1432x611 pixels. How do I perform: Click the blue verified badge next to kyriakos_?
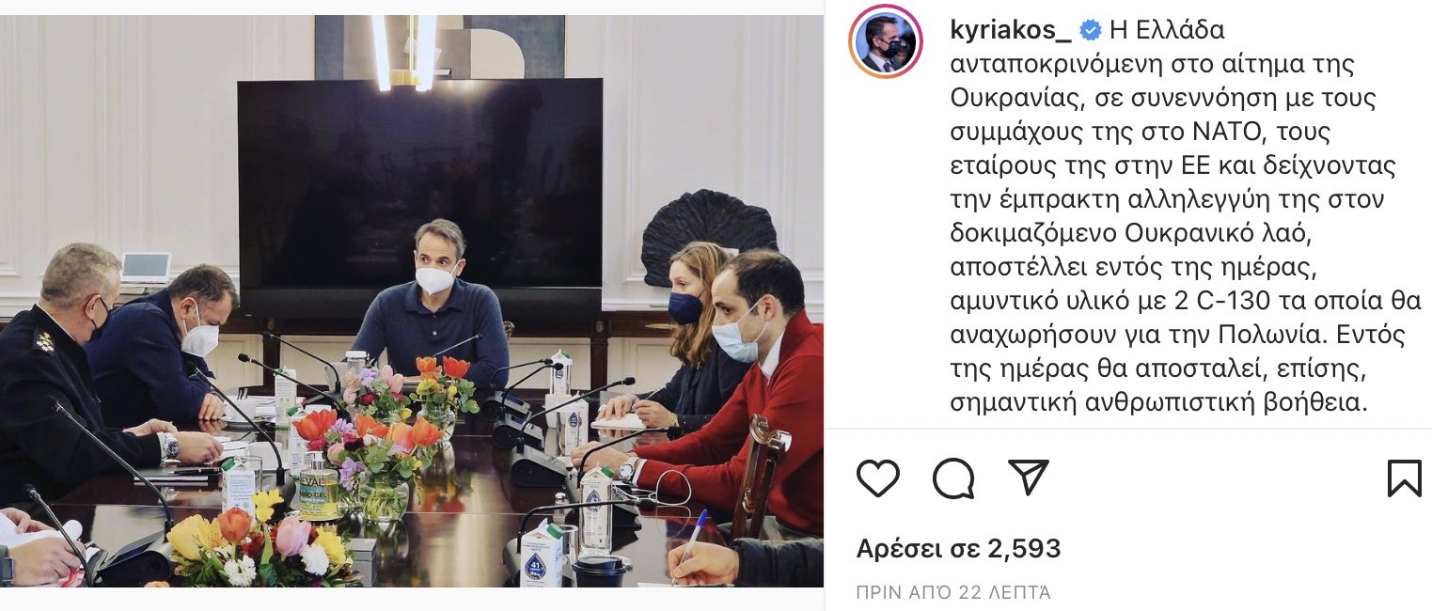tap(1090, 31)
